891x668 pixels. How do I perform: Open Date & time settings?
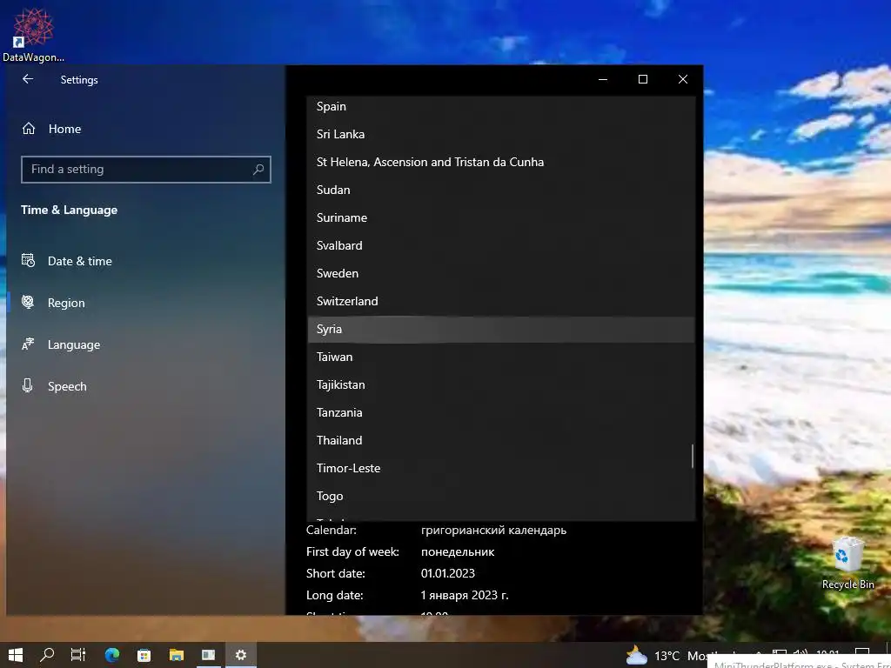[x=79, y=261]
